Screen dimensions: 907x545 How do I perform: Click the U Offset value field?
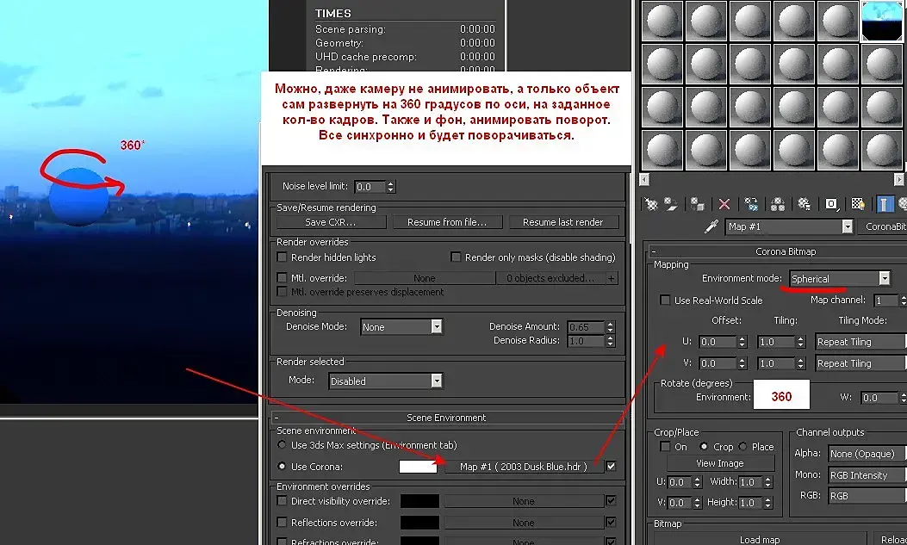[718, 342]
